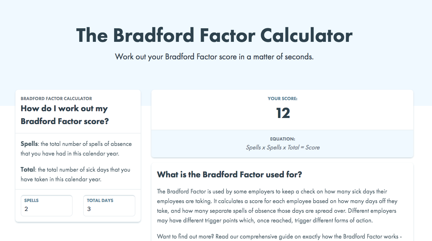Click the heading What is the Bradford Factor used for
This screenshot has height=241, width=432.
click(230, 174)
